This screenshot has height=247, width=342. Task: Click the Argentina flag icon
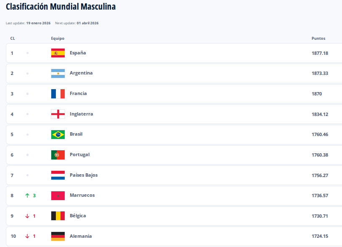point(58,73)
